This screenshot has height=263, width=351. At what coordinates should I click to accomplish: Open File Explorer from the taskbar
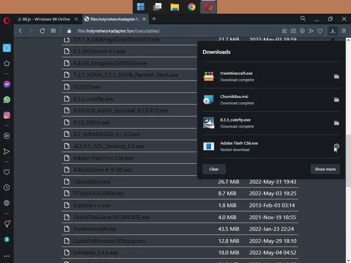(174, 7)
